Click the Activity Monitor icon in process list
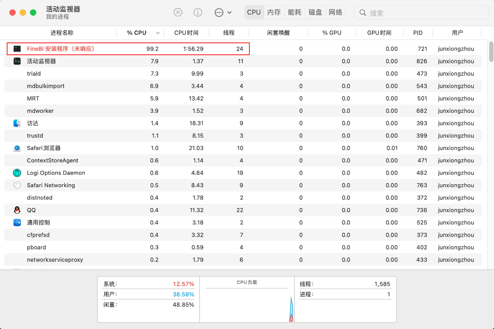 pos(17,61)
